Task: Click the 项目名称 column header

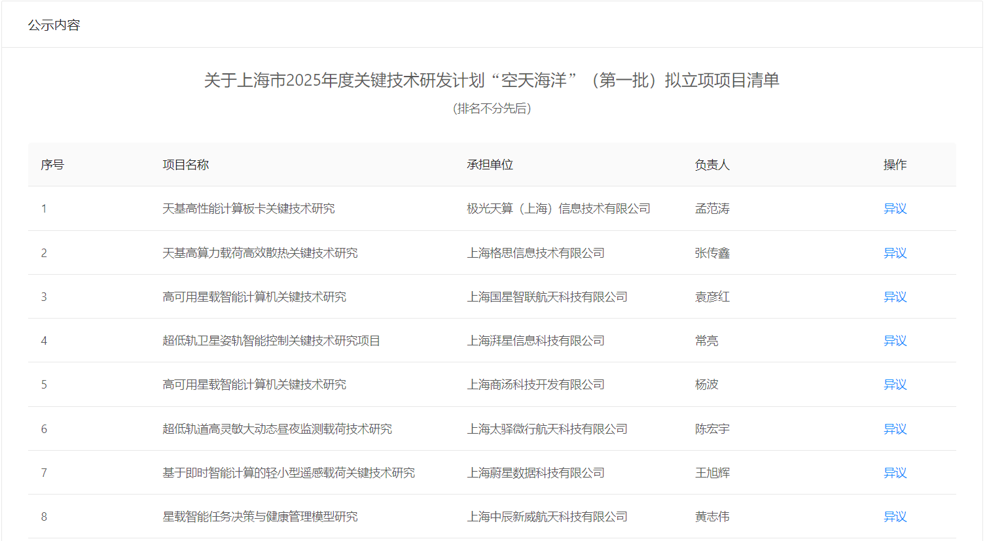Action: [x=185, y=165]
